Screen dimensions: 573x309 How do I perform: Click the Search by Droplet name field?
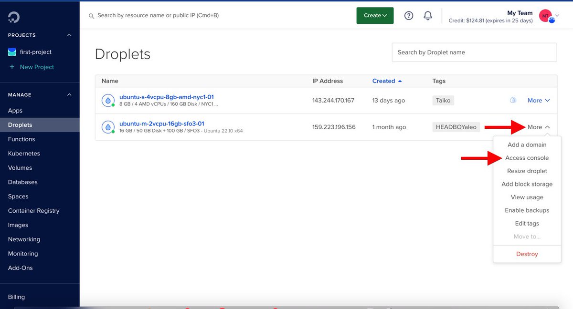pos(474,52)
